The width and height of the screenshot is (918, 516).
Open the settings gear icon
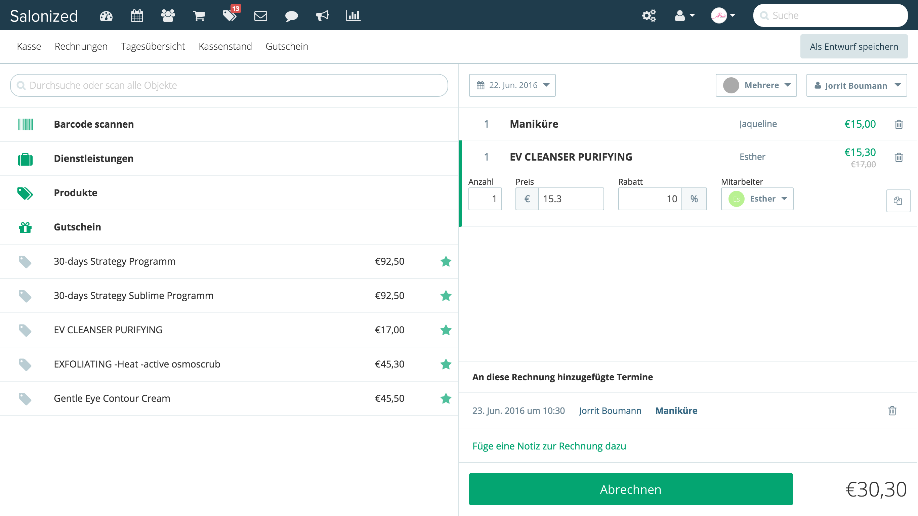click(x=649, y=15)
